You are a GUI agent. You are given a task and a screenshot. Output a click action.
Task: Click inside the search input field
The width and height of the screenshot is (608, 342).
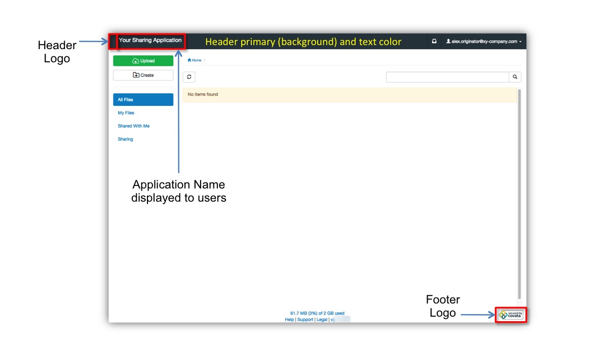point(448,77)
